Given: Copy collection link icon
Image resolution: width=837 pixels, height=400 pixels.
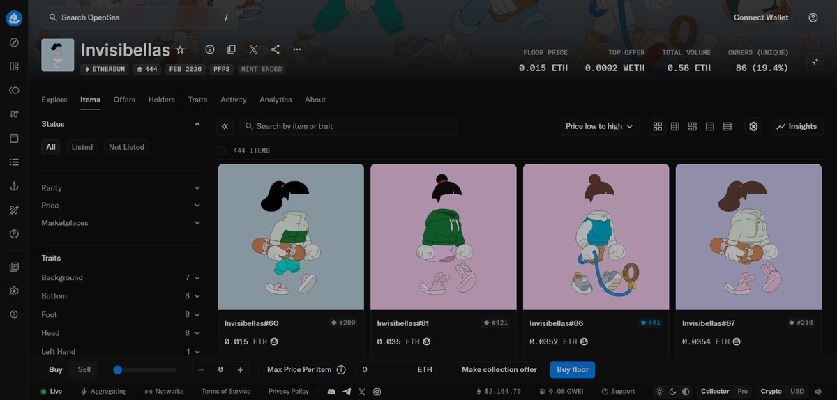Looking at the screenshot, I should pyautogui.click(x=232, y=49).
